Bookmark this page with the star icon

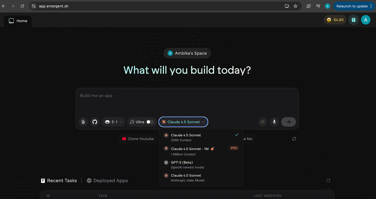pos(295,6)
